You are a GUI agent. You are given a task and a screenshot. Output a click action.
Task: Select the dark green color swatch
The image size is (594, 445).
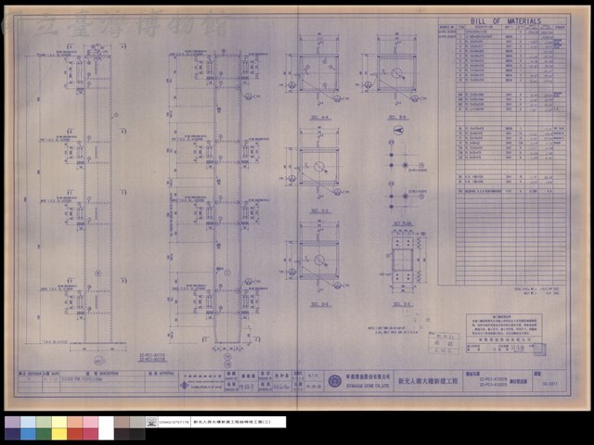click(x=44, y=434)
